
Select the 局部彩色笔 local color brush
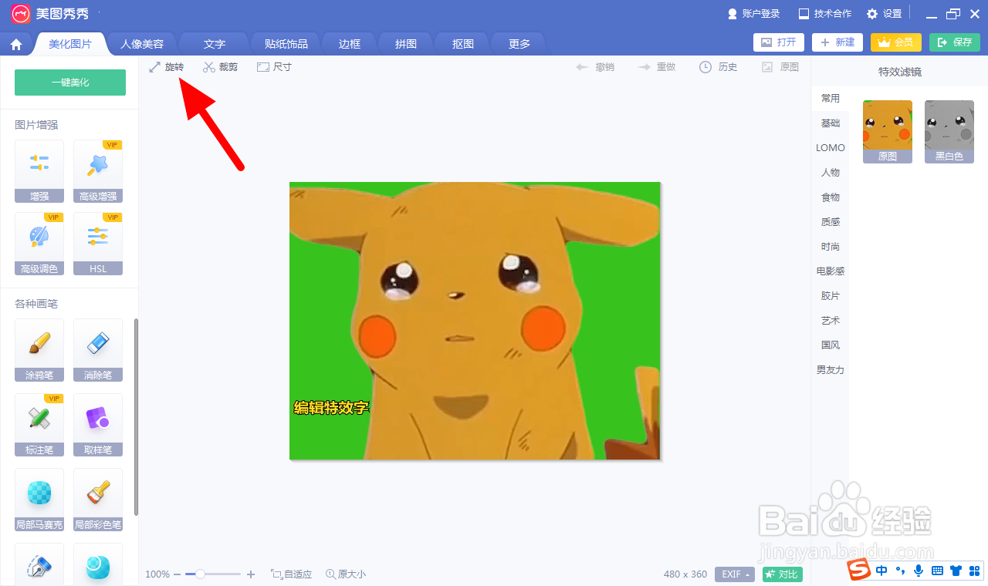(x=98, y=500)
